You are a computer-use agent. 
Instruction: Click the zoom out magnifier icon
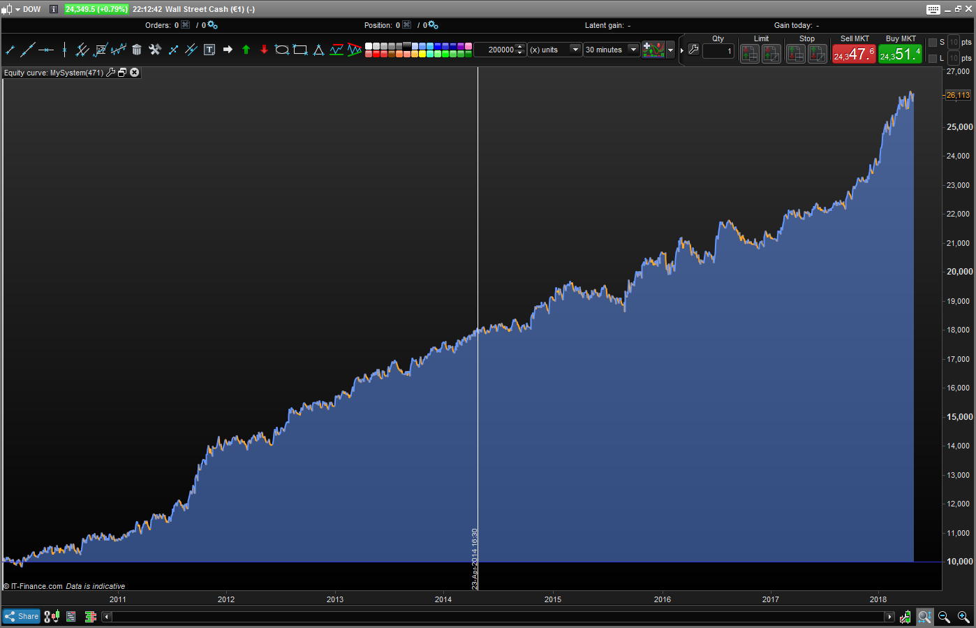tap(944, 617)
